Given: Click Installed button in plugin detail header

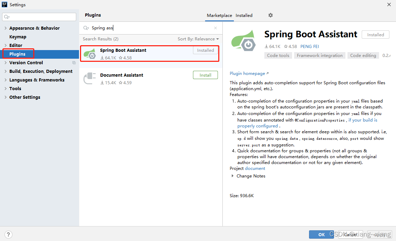Looking at the screenshot, I should (376, 35).
